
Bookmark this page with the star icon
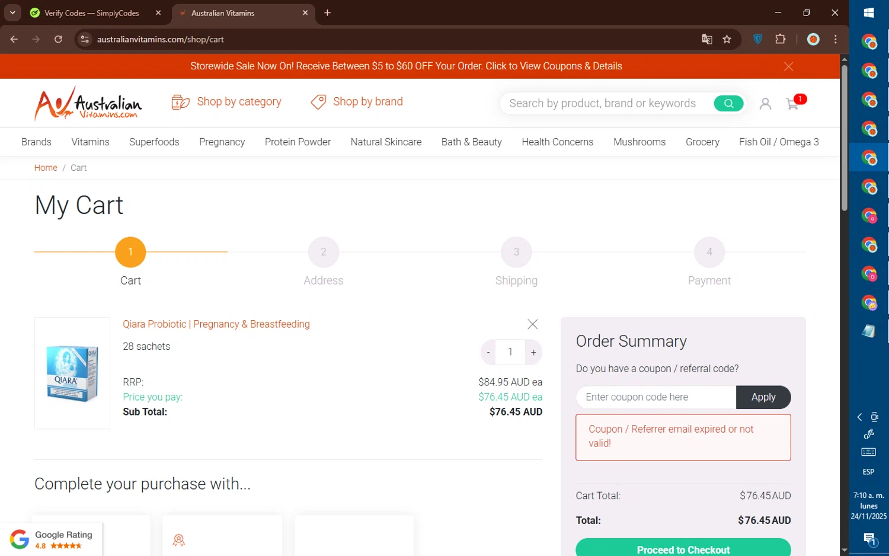727,40
